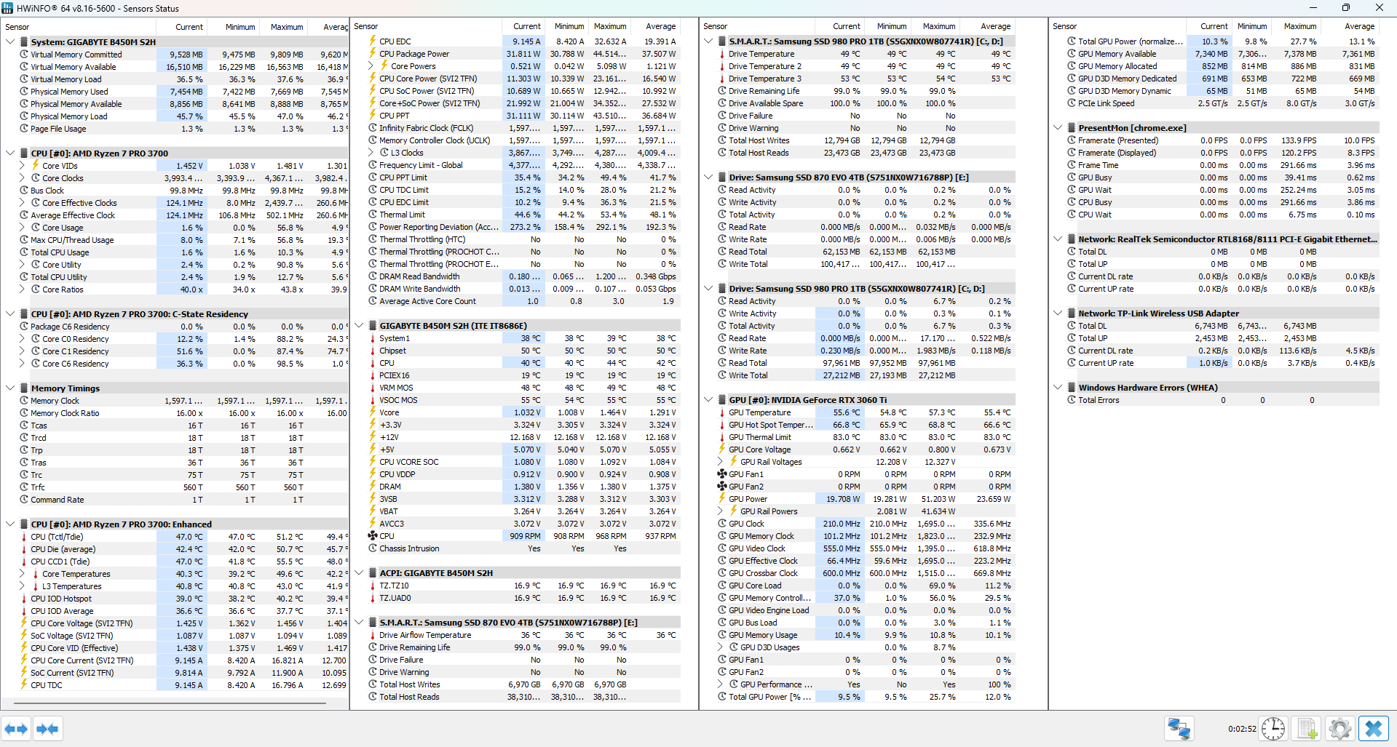Open sensor settings gear
This screenshot has height=747, width=1397.
coord(1339,728)
